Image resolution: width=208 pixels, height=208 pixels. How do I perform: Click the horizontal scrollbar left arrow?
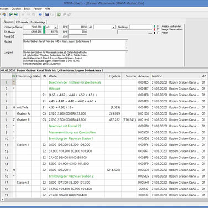[x=2, y=200]
